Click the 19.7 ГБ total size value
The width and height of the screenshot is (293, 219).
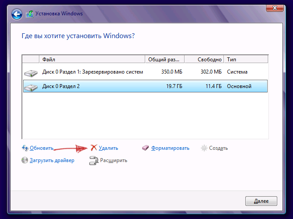[x=174, y=86]
